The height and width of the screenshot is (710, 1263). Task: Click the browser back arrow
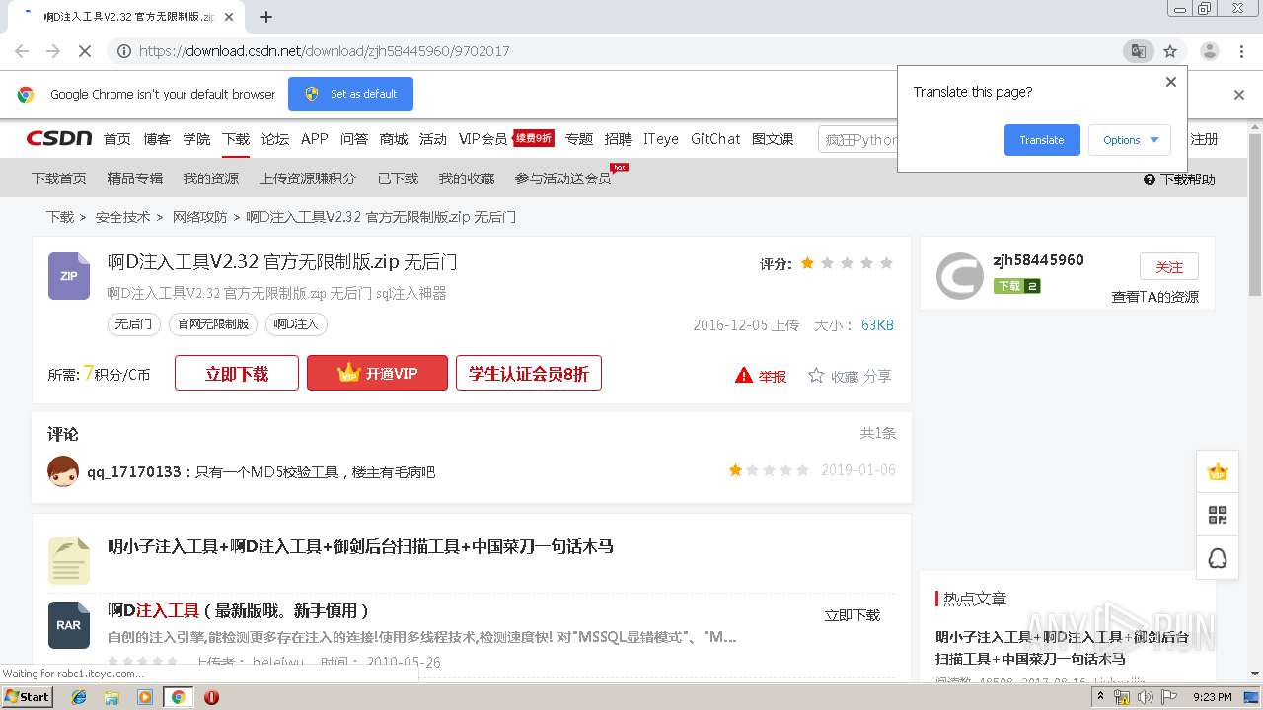point(22,51)
